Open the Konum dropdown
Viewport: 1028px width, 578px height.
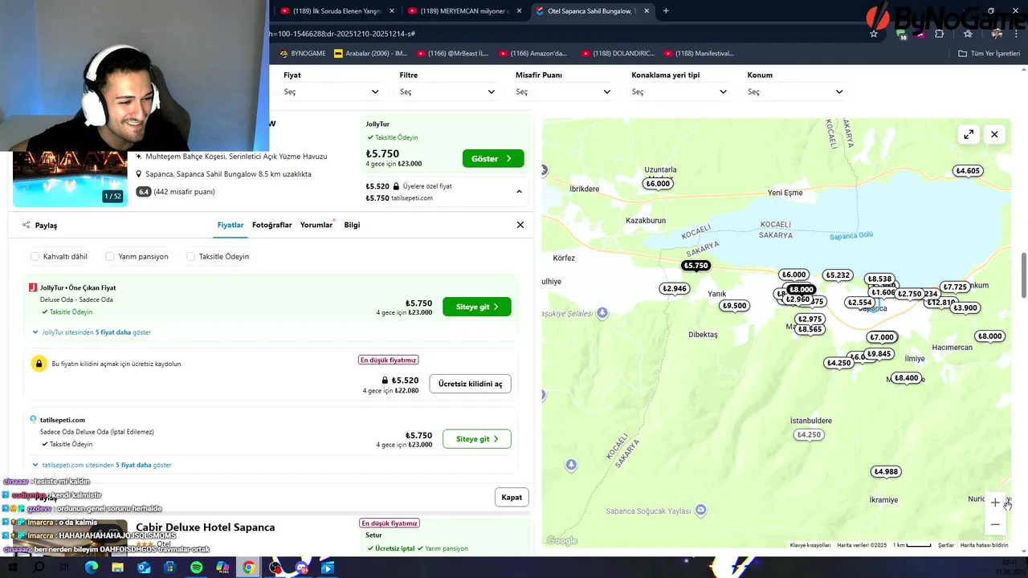(x=795, y=92)
